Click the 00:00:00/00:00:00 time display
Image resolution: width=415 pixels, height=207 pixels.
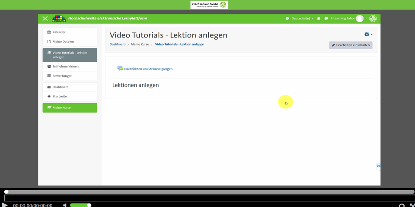[32, 205]
